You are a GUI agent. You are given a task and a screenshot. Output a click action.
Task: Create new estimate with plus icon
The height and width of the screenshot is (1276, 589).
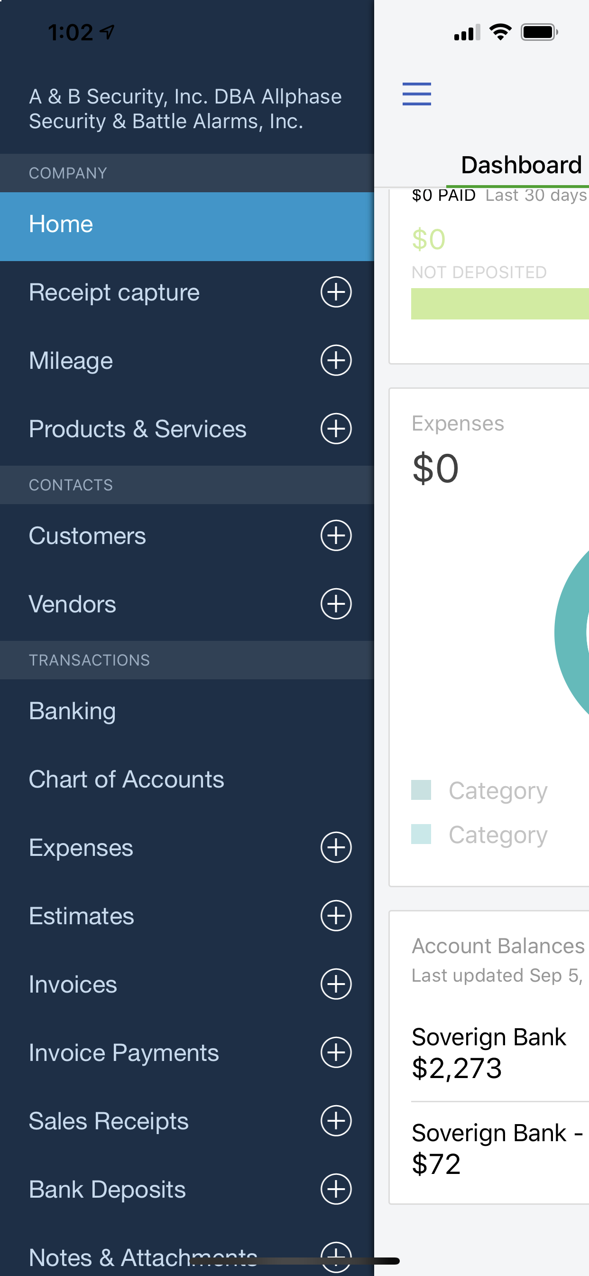(336, 916)
